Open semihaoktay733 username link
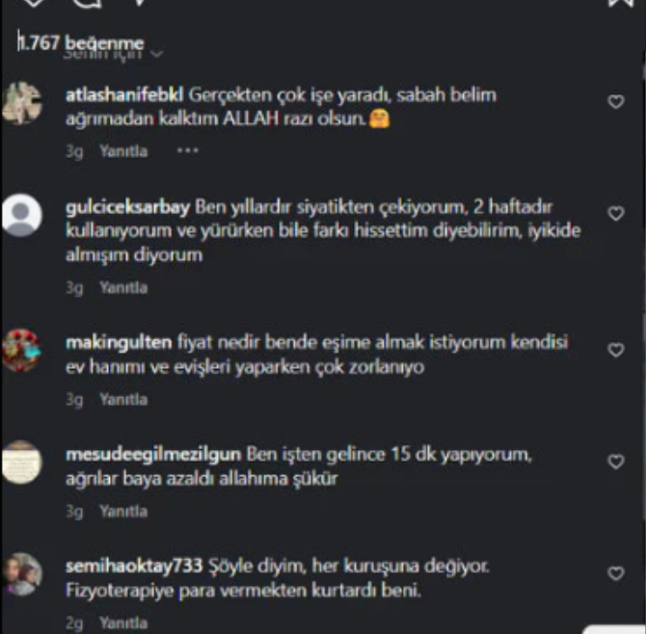The image size is (646, 634). coord(134,567)
